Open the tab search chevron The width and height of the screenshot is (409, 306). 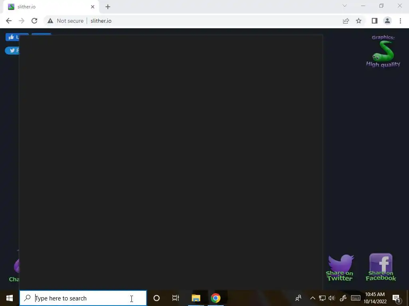pyautogui.click(x=345, y=6)
